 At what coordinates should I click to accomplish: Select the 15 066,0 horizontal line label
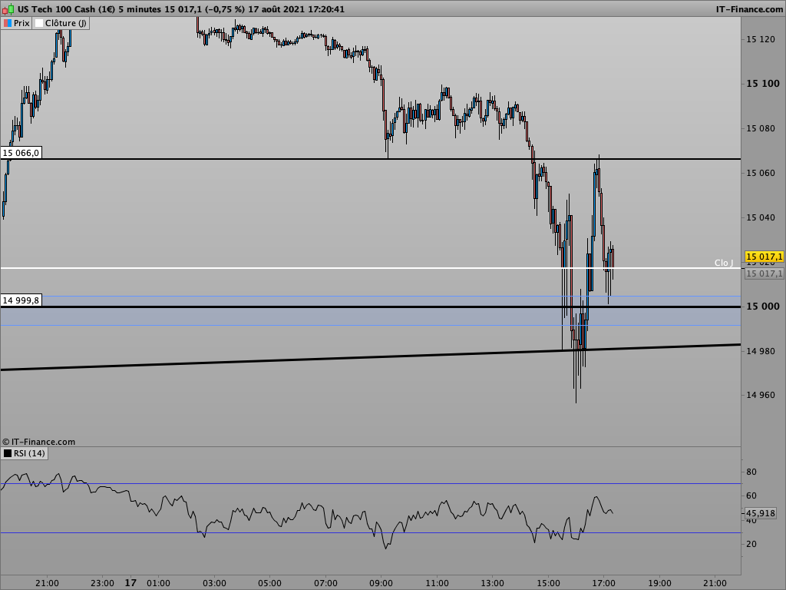[x=21, y=153]
